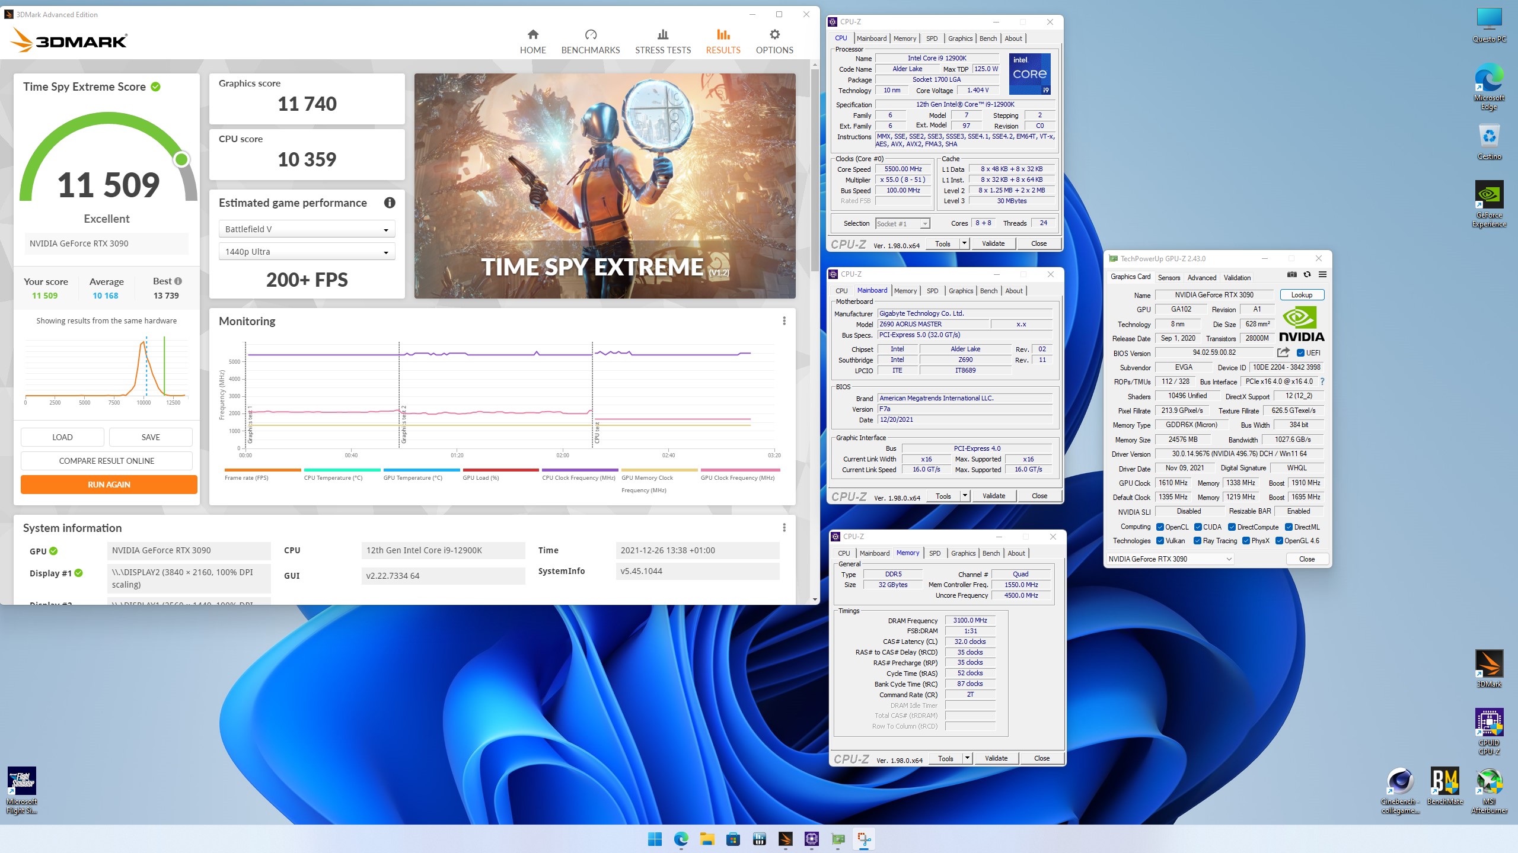This screenshot has width=1518, height=853.
Task: Open the STRESS TESTS section
Action: click(663, 41)
